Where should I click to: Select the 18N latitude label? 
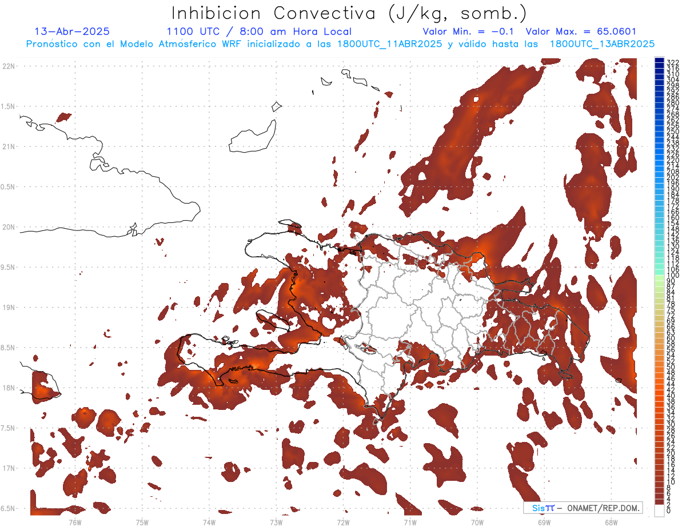coord(9,388)
